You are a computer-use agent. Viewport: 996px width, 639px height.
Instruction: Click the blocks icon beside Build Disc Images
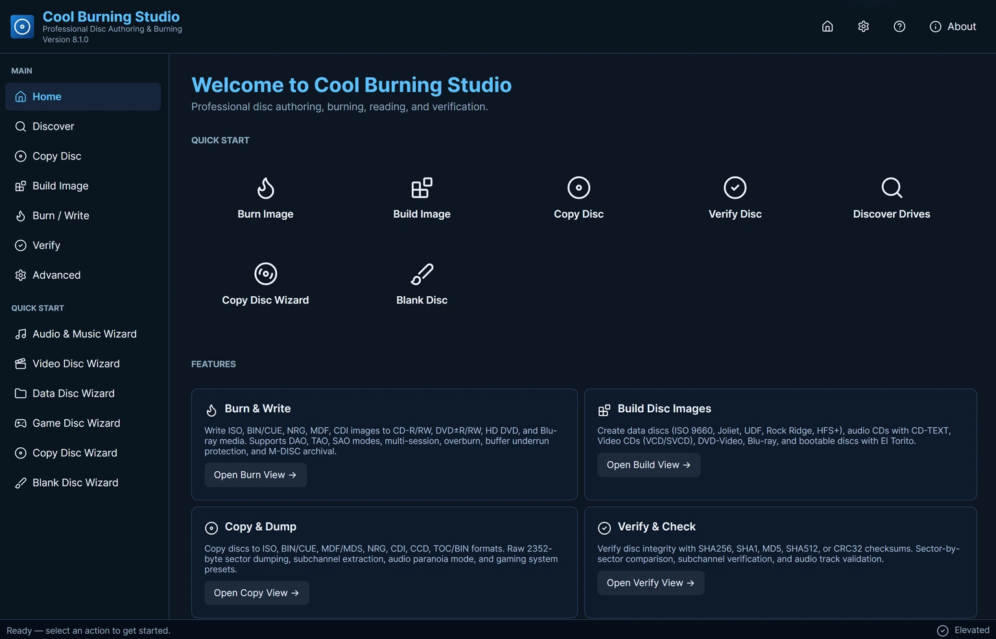(604, 410)
